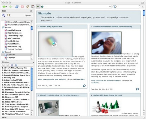146x119 pixels.
Task: Select item 7 Nokia 9500 Communicator
Action: (16, 83)
